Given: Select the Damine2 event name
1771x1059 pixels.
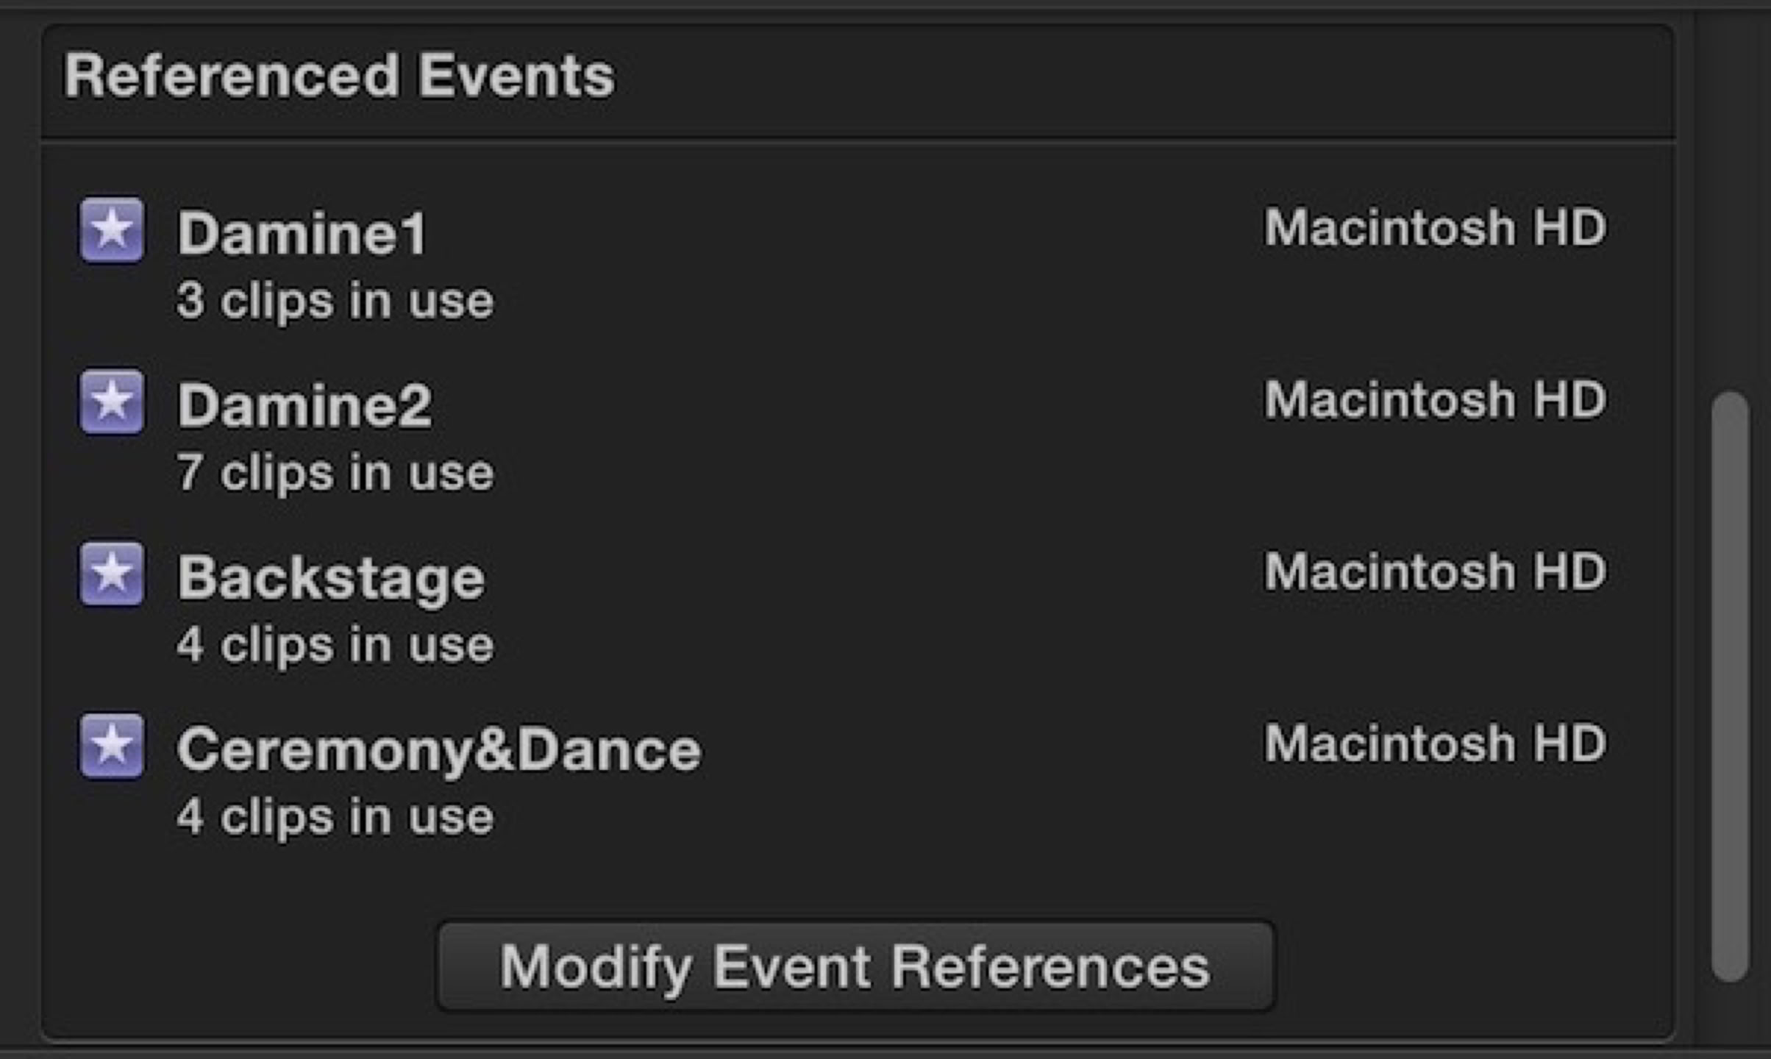Looking at the screenshot, I should tap(304, 404).
